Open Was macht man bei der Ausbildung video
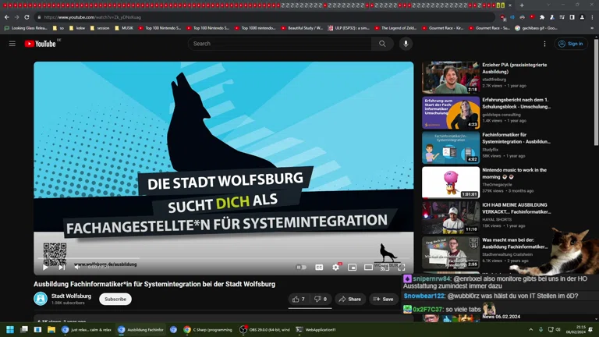 click(451, 253)
